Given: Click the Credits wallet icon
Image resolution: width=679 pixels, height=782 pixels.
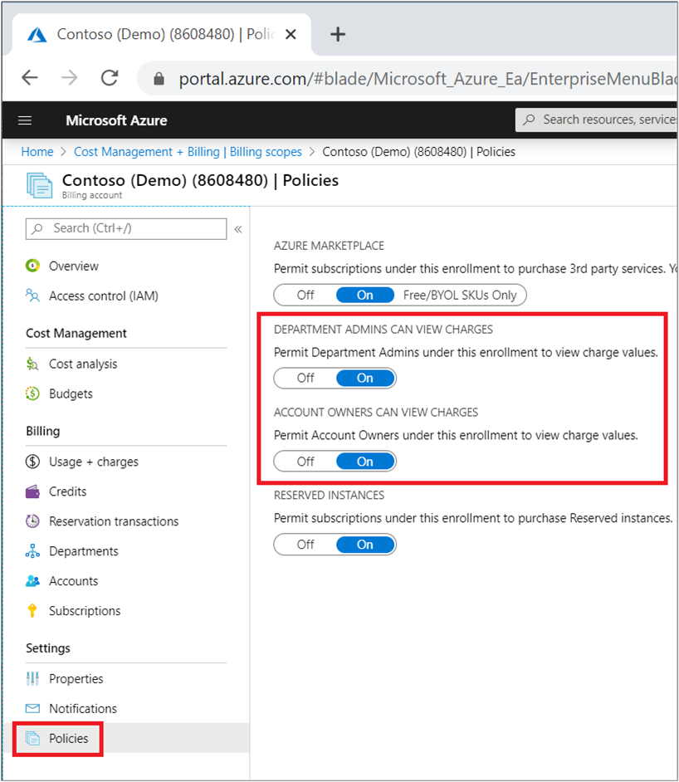Looking at the screenshot, I should click(32, 491).
